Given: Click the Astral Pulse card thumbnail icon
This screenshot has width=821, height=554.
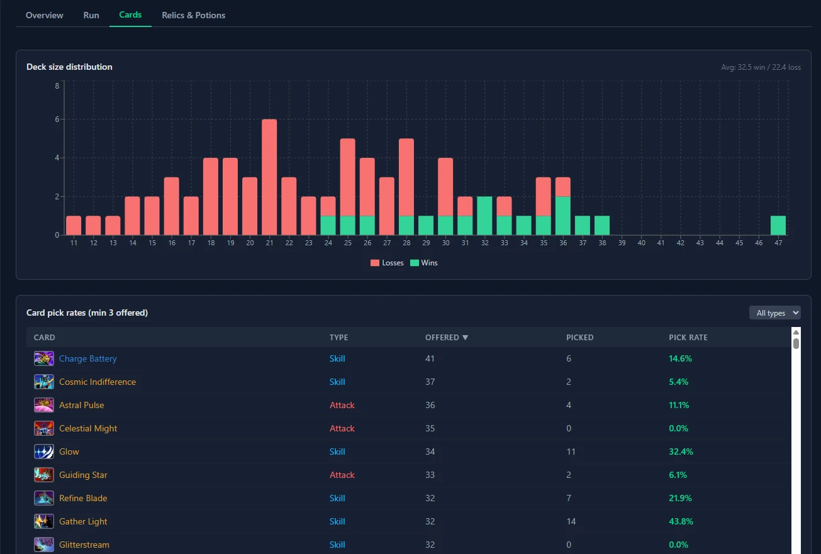Looking at the screenshot, I should tap(43, 405).
